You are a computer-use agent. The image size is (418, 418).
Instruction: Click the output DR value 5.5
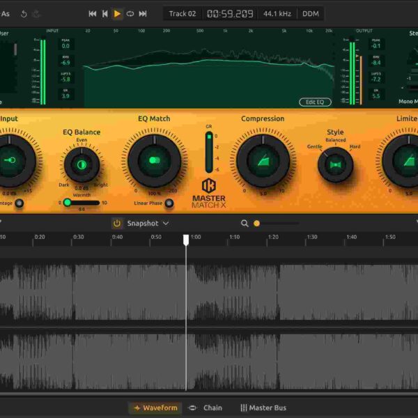(x=376, y=96)
